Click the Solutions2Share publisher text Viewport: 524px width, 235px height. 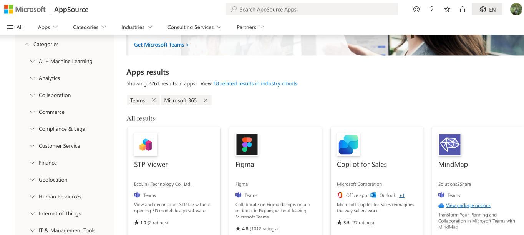pos(454,184)
